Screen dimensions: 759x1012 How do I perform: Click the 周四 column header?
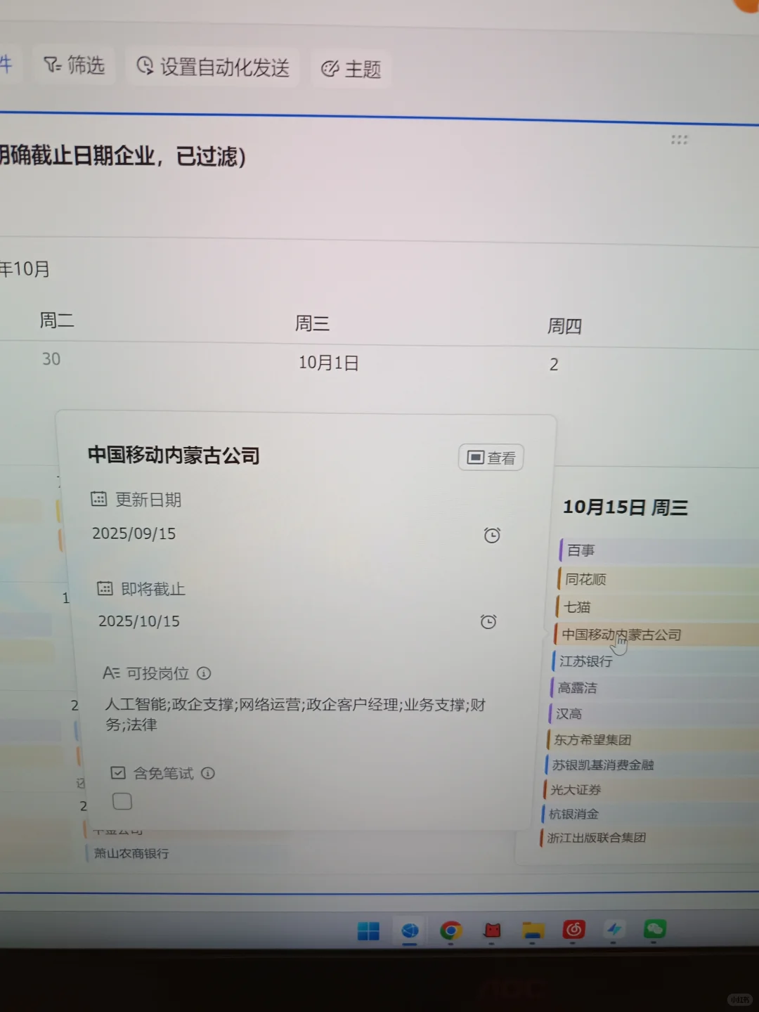(564, 326)
